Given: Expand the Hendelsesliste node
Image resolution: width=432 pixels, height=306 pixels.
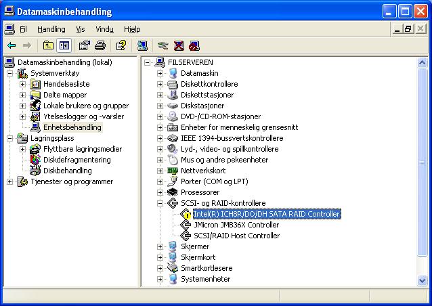Looking at the screenshot, I should [22, 84].
